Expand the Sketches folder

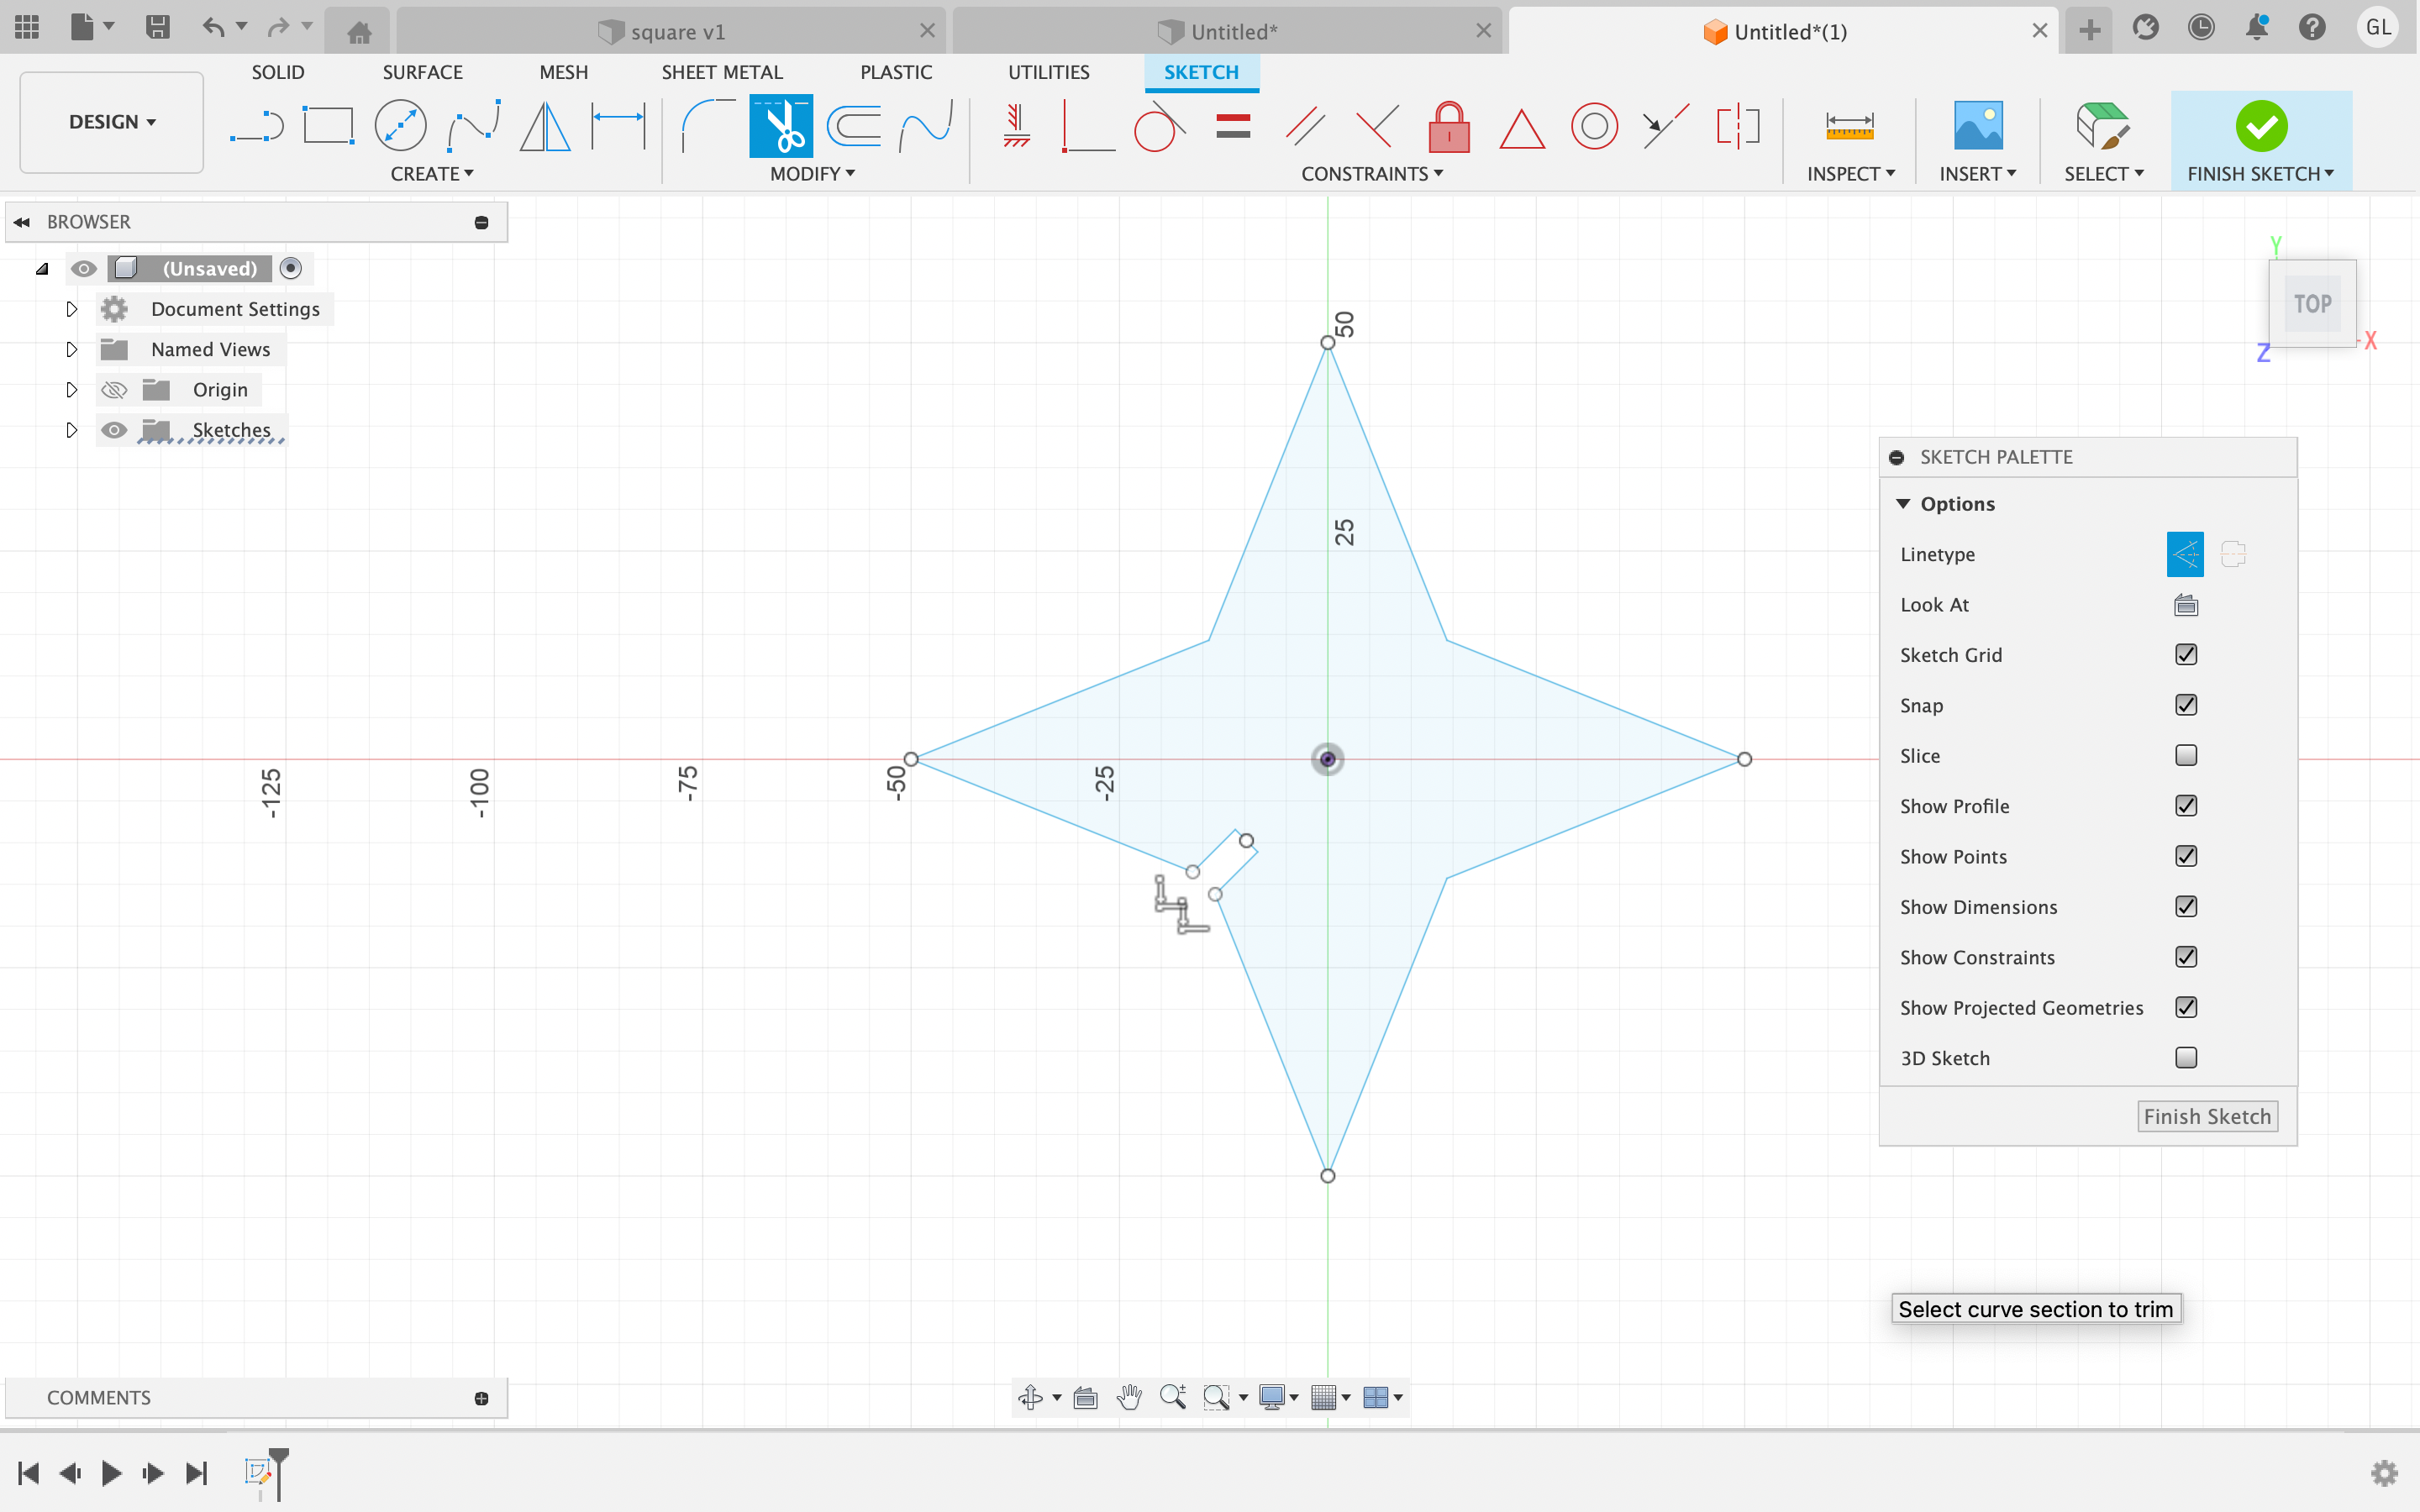click(x=71, y=430)
